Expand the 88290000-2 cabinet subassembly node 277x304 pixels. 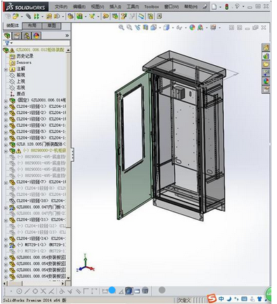(x=6, y=151)
